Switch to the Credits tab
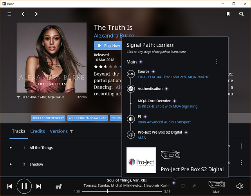This screenshot has width=251, height=196. pos(38,131)
